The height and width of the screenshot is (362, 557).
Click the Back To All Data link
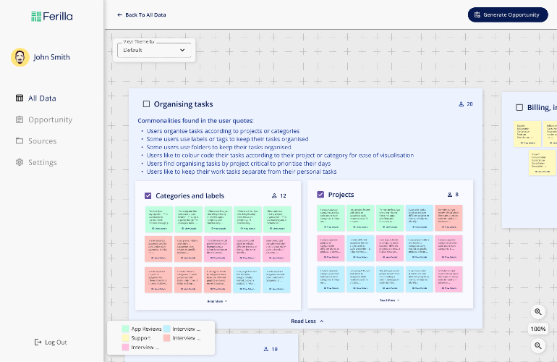click(x=141, y=15)
